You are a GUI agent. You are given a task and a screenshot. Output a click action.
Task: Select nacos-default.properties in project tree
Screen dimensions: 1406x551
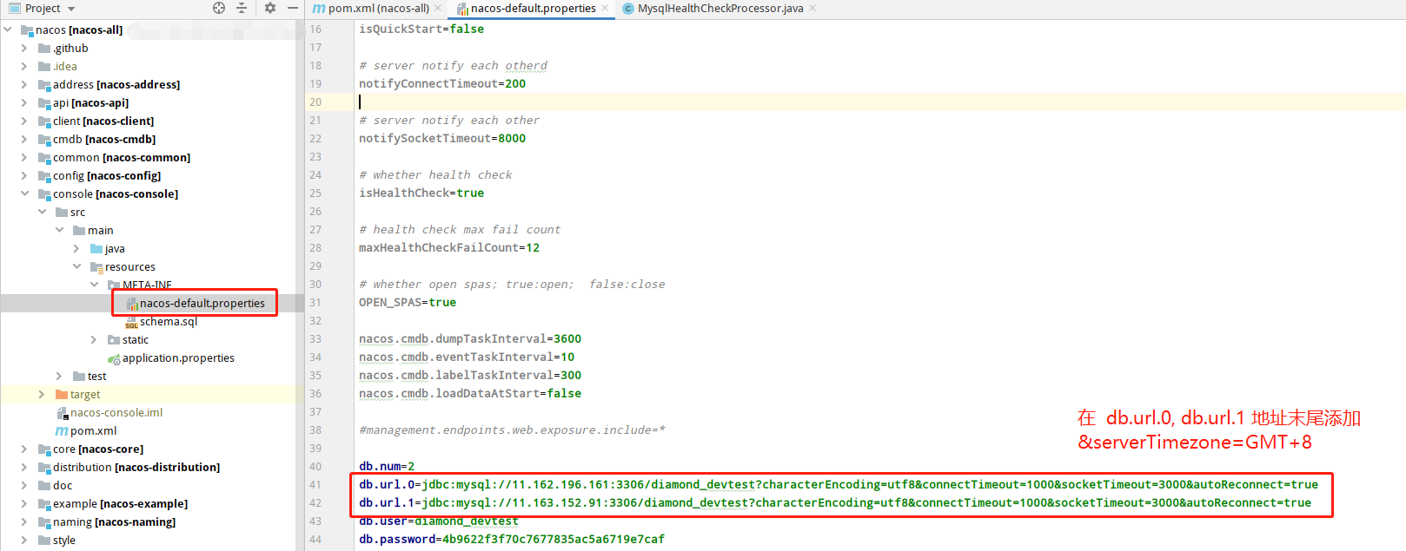(202, 303)
